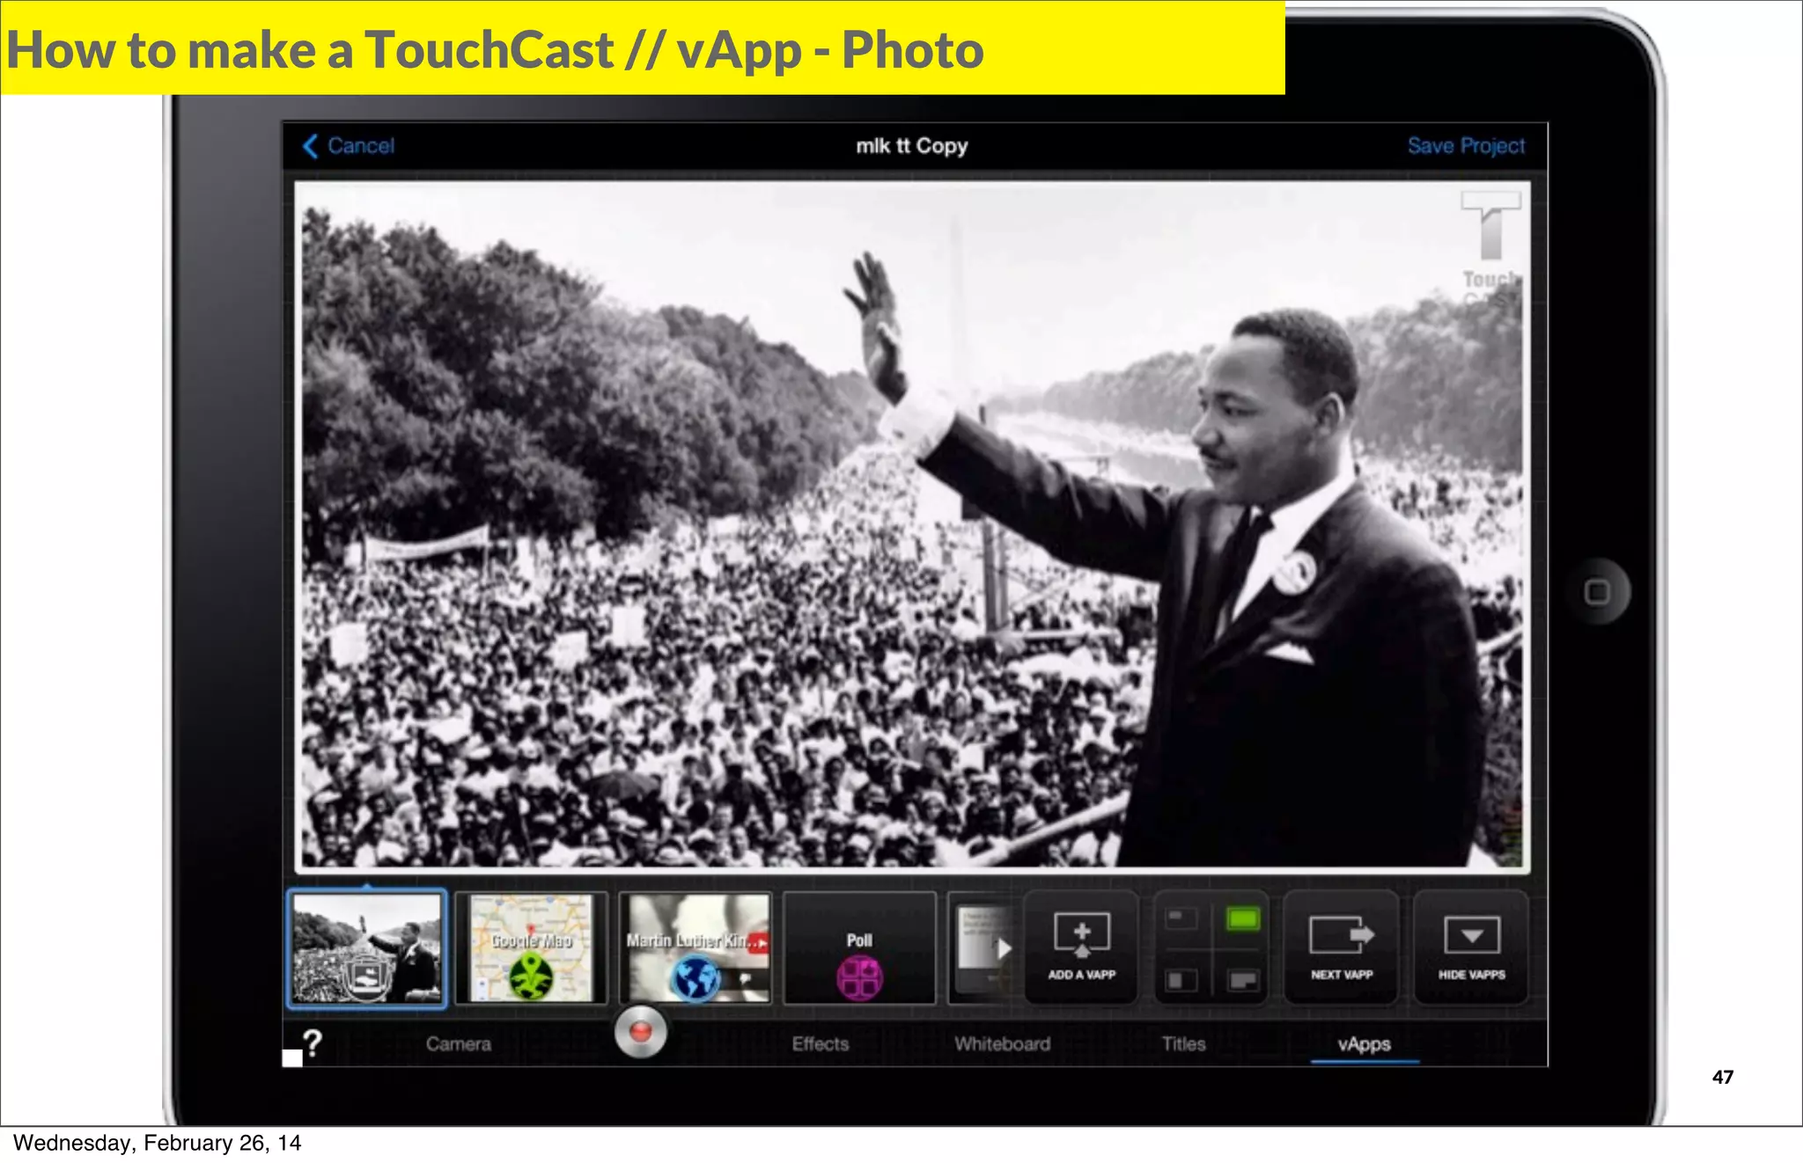Choose the top-left small layout option
This screenshot has width=1803, height=1163.
tap(1181, 919)
